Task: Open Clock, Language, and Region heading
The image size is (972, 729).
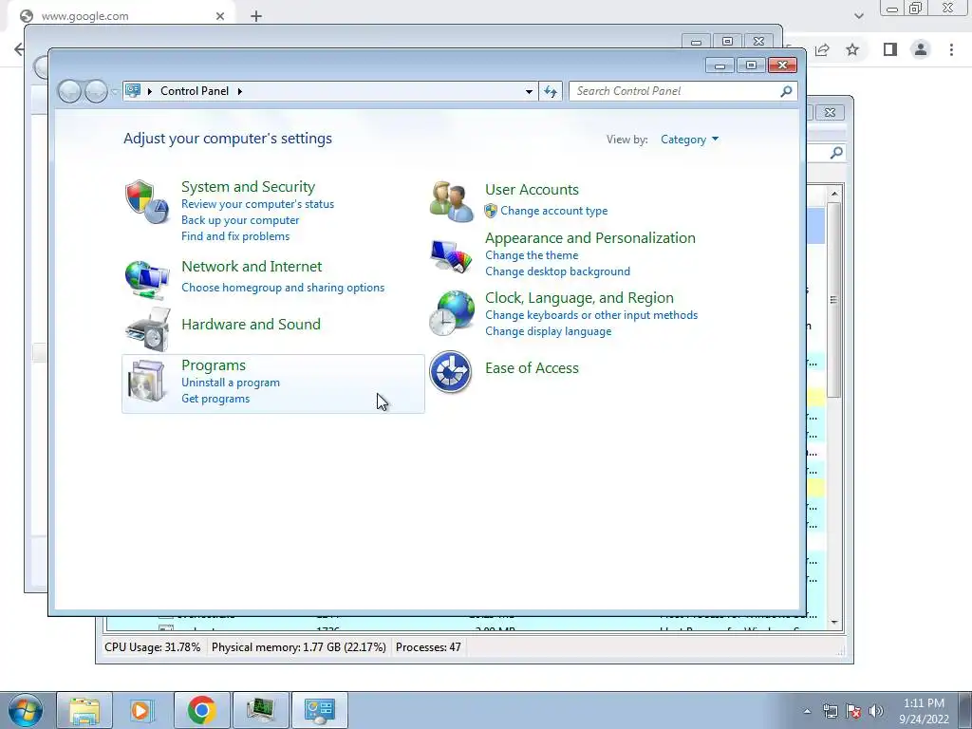Action: pyautogui.click(x=579, y=298)
